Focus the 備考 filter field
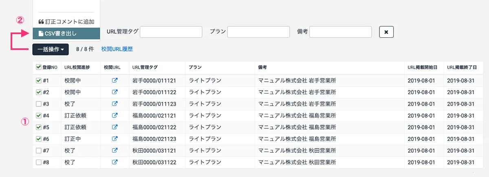The height and width of the screenshot is (177, 489). (341, 32)
